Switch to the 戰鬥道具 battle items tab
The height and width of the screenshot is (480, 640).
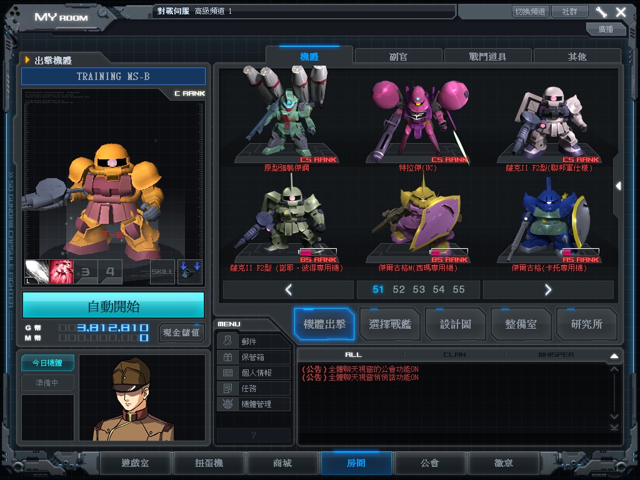click(x=487, y=56)
